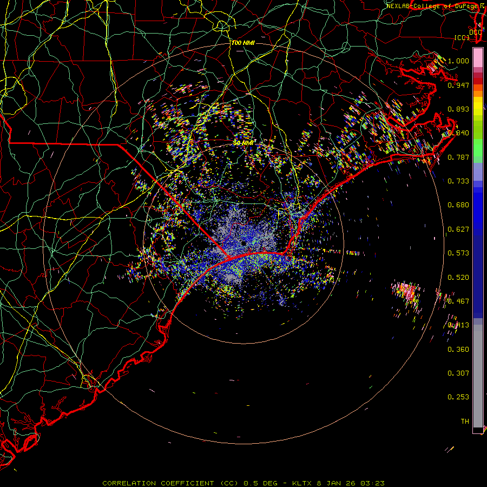Click the 0.573 legend value
The image size is (487, 487).
(458, 253)
